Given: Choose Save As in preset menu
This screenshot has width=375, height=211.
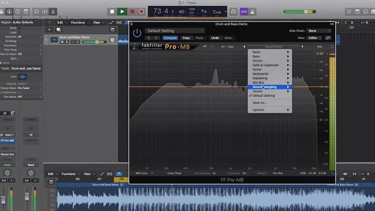Looking at the screenshot, I should pos(270,103).
